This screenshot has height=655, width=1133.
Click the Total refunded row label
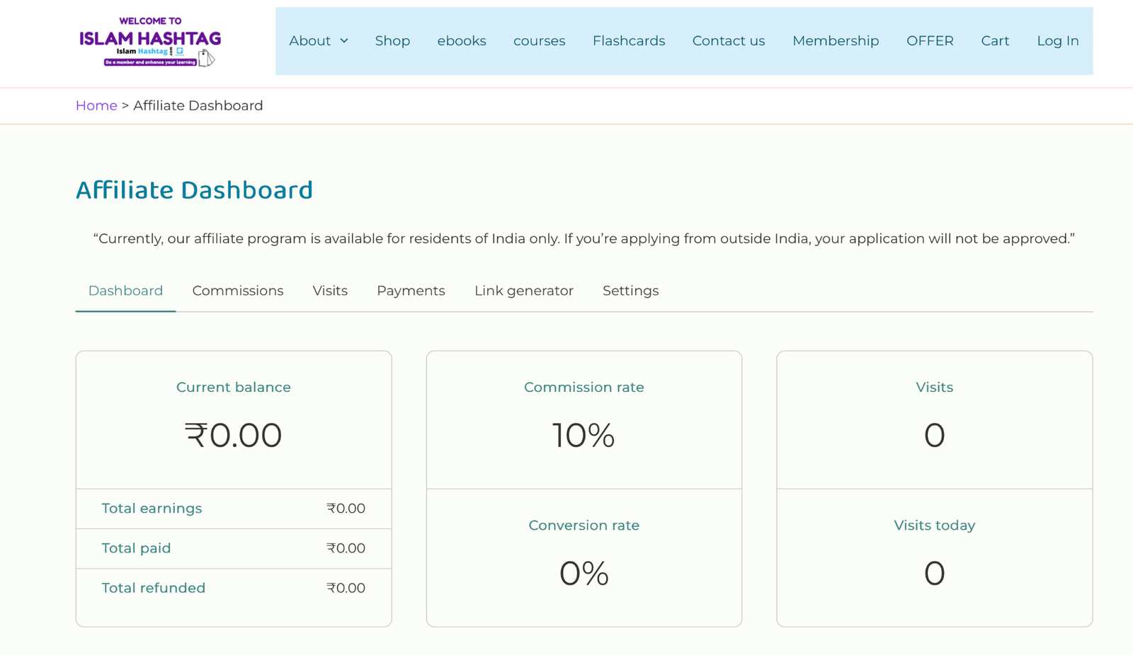pyautogui.click(x=154, y=588)
